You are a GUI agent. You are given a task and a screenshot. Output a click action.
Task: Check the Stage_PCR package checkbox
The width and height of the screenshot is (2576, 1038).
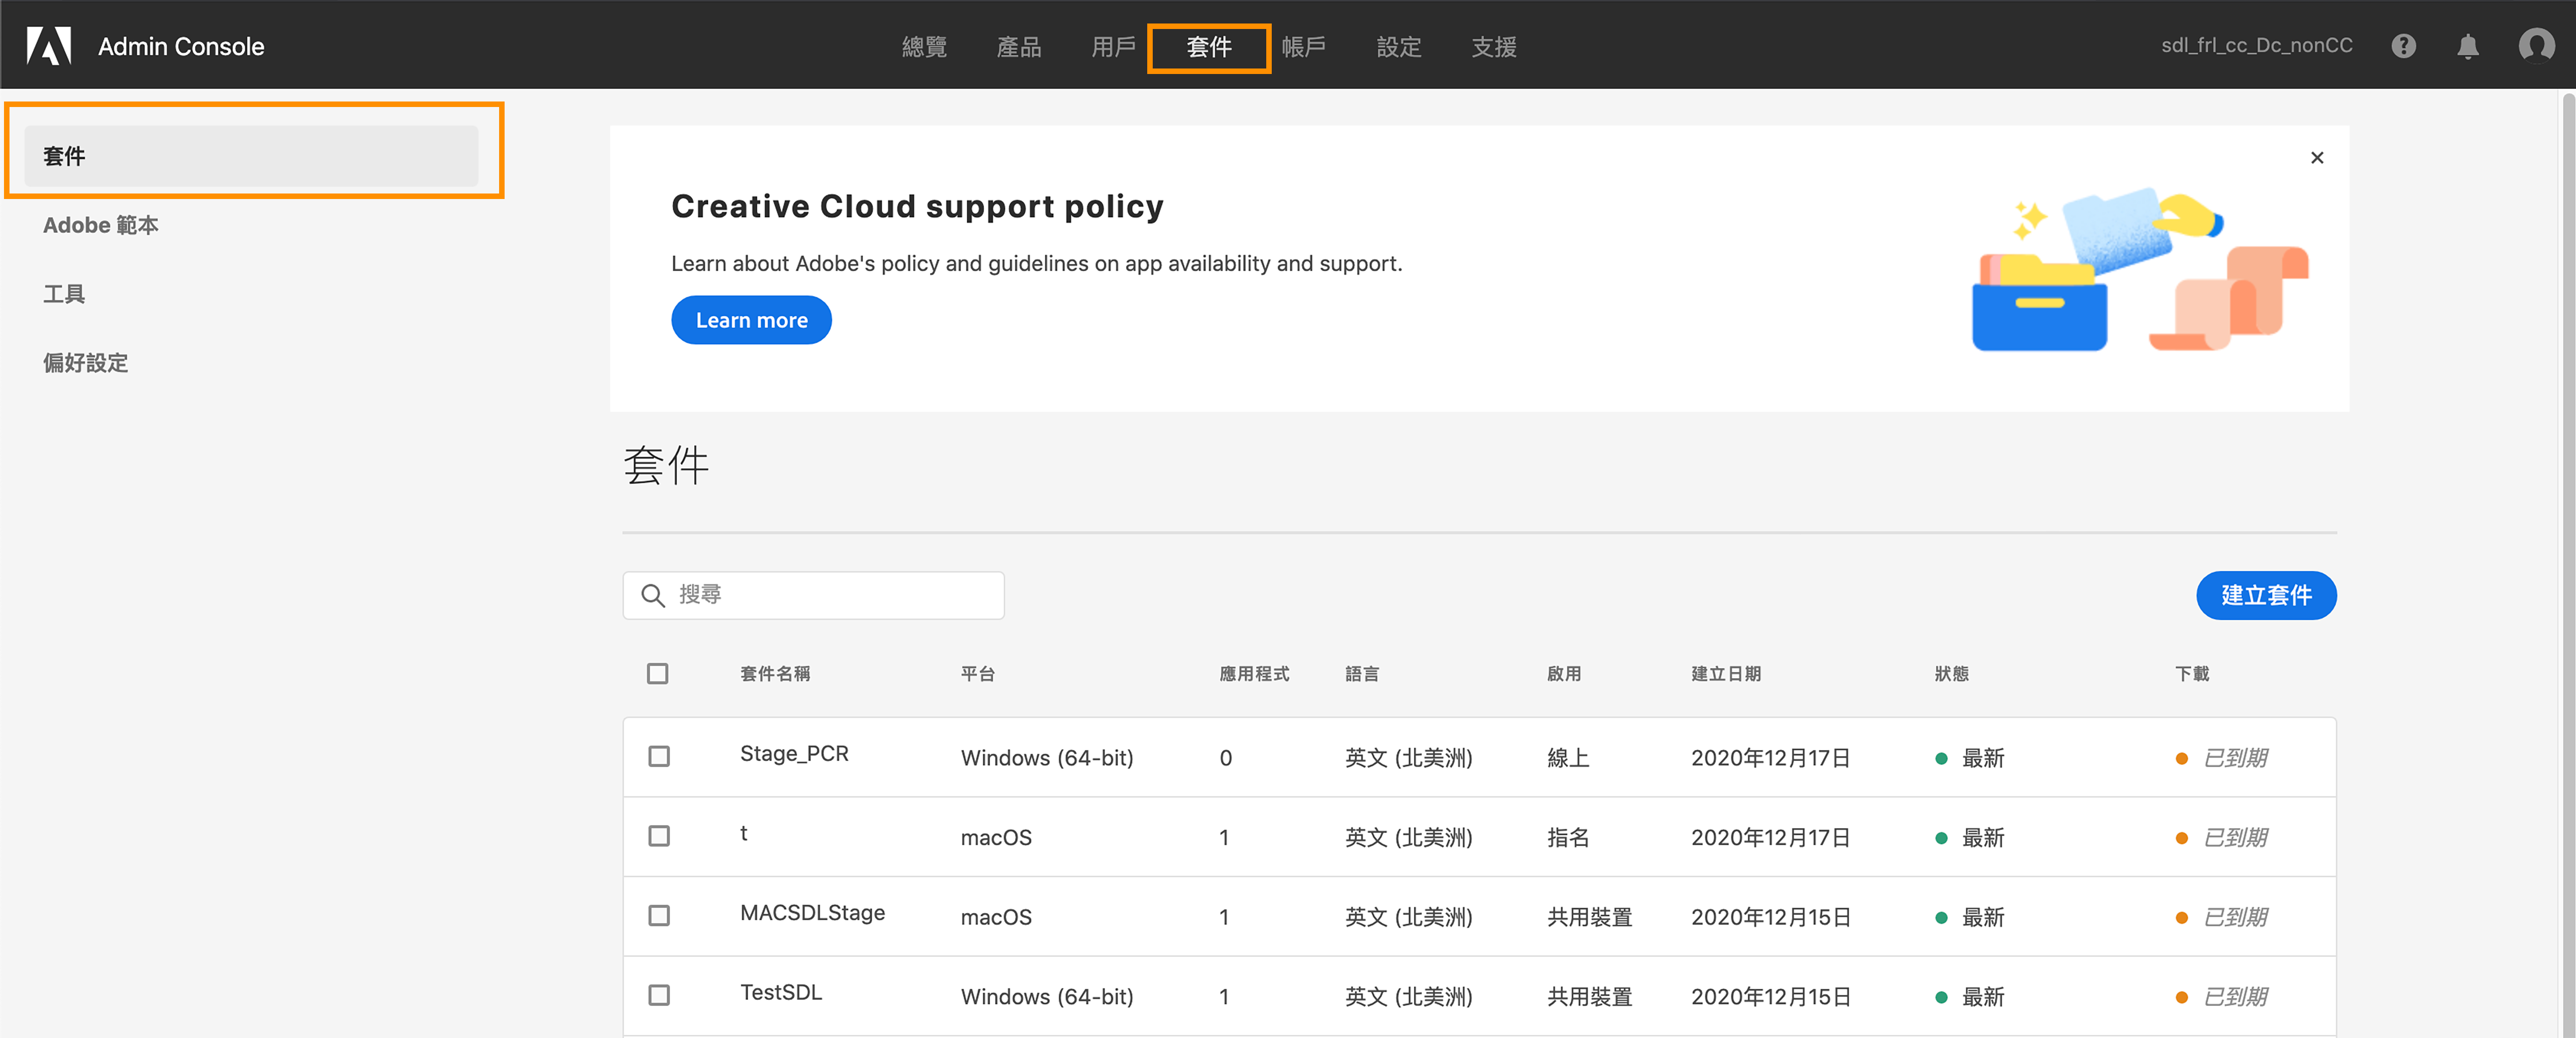pos(658,756)
